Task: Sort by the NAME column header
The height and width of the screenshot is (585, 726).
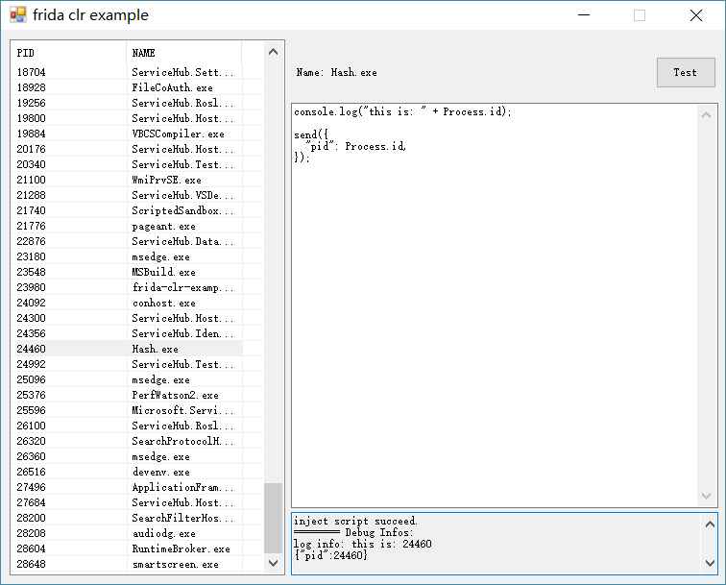Action: 183,53
